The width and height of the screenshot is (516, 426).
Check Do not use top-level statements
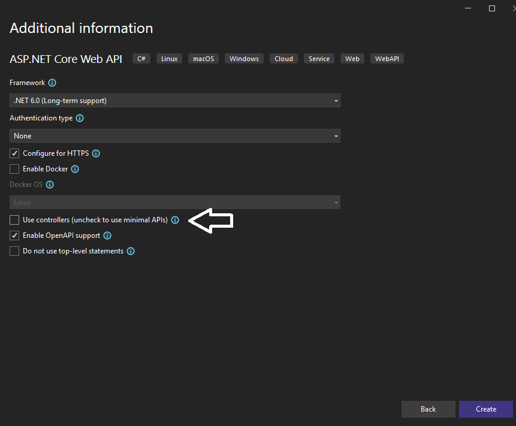14,251
